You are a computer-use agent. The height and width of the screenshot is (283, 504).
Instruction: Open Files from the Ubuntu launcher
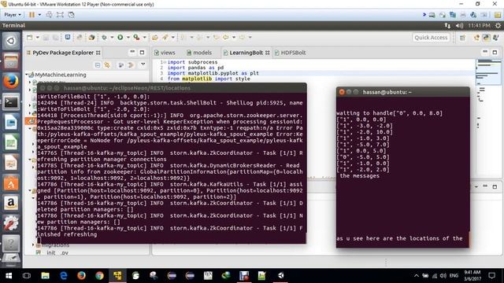11,61
